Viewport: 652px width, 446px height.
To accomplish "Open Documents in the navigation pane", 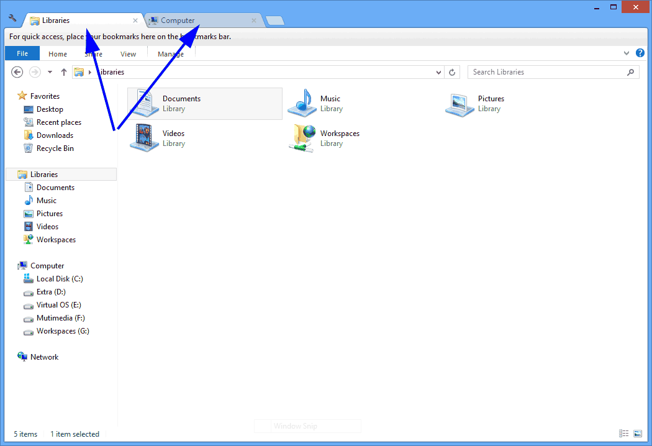I will 55,187.
